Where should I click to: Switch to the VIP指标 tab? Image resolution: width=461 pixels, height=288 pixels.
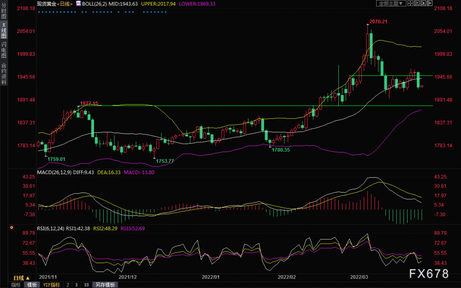(52, 285)
